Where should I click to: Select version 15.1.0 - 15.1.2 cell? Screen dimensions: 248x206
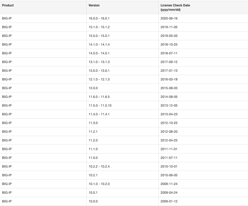[x=99, y=27]
